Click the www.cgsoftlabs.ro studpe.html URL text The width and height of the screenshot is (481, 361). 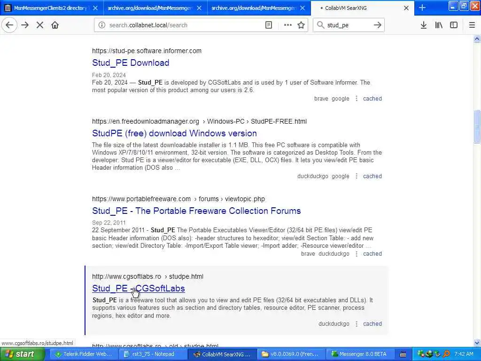[x=147, y=276]
